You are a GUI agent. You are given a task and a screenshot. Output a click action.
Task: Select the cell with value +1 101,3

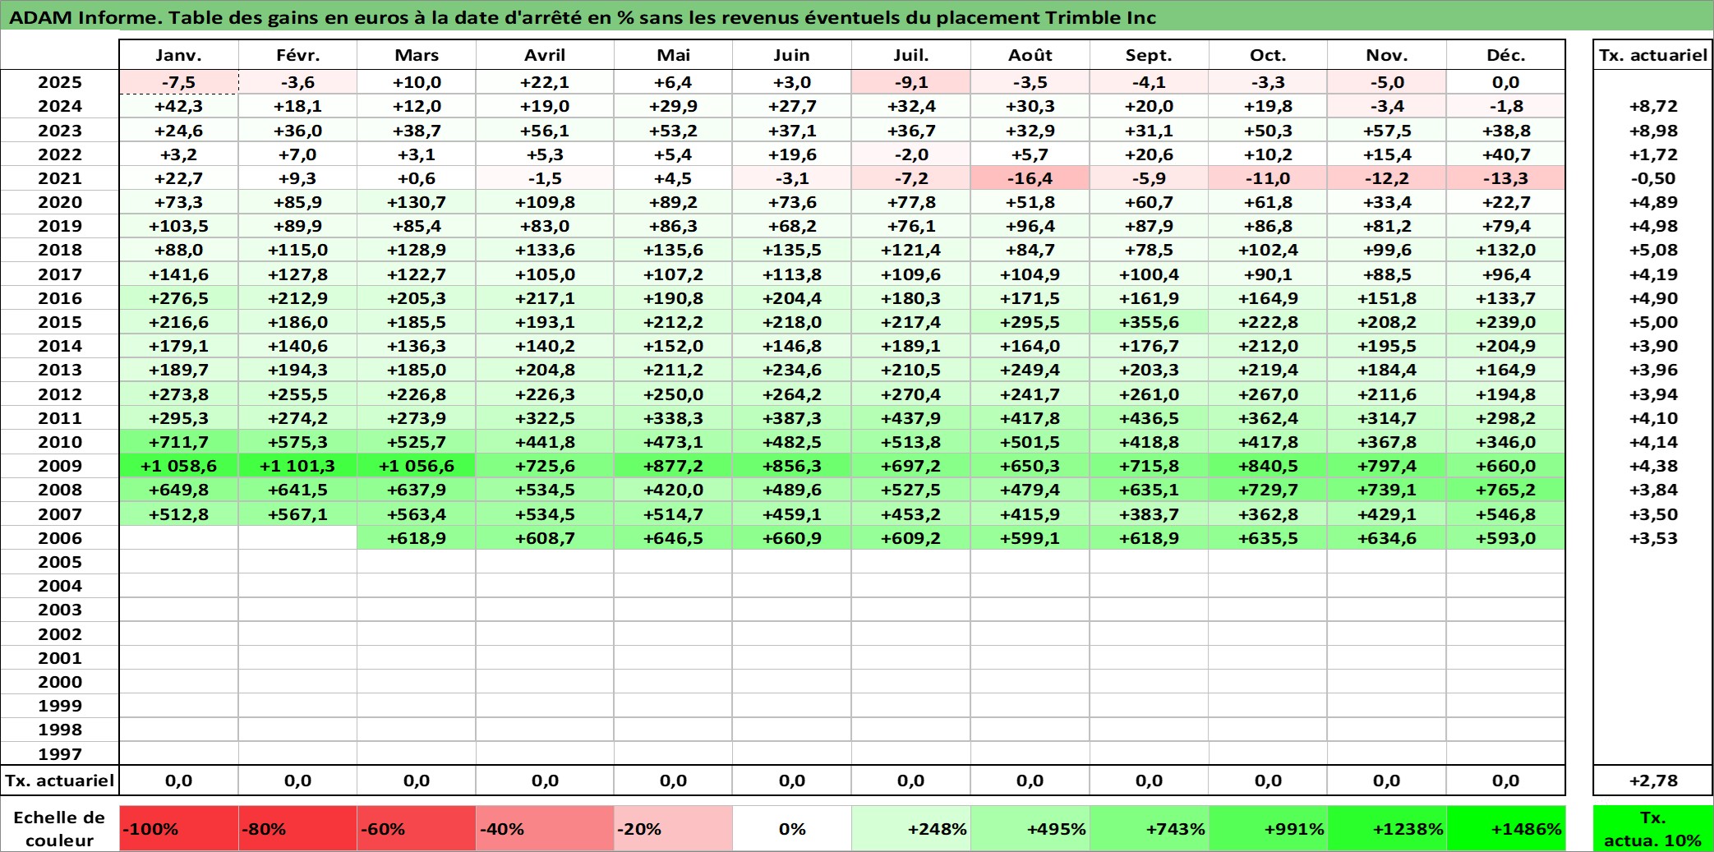pyautogui.click(x=297, y=466)
